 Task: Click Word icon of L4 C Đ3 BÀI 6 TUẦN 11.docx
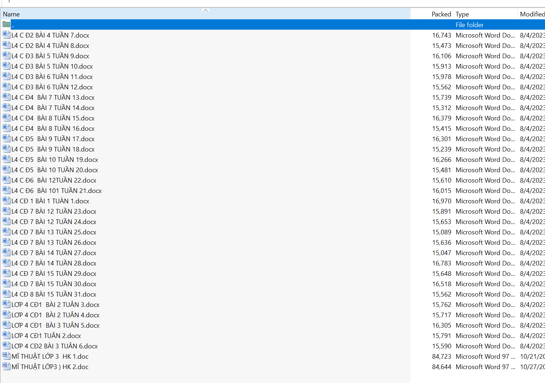pyautogui.click(x=6, y=76)
